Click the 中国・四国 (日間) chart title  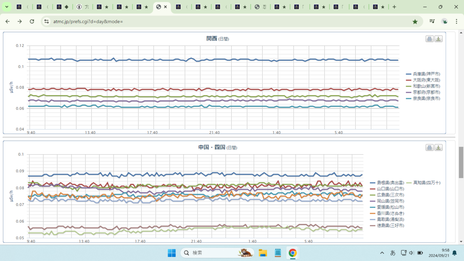coord(218,147)
